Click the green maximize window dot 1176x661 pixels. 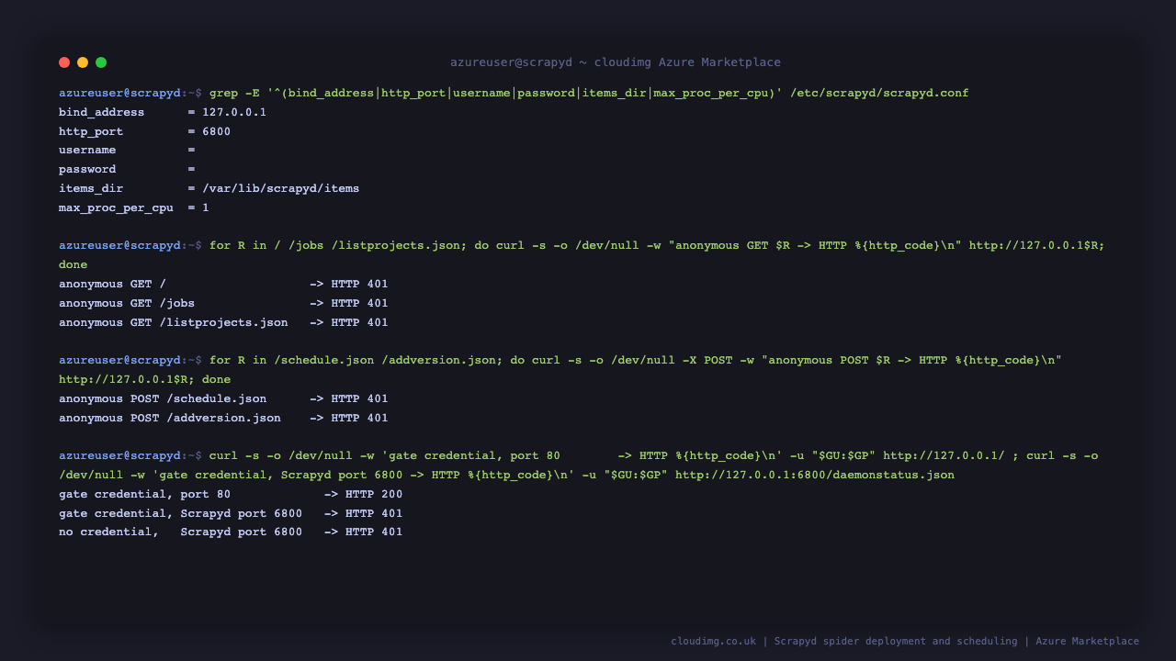[101, 62]
